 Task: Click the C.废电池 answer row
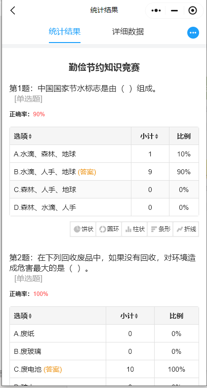click(x=104, y=369)
